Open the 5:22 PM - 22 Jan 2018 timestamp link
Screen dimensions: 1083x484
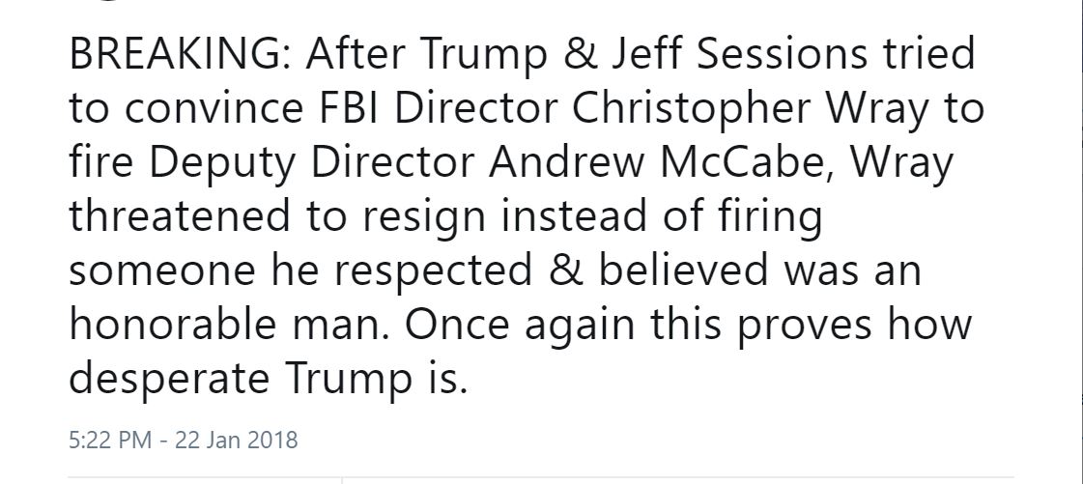[x=183, y=440]
